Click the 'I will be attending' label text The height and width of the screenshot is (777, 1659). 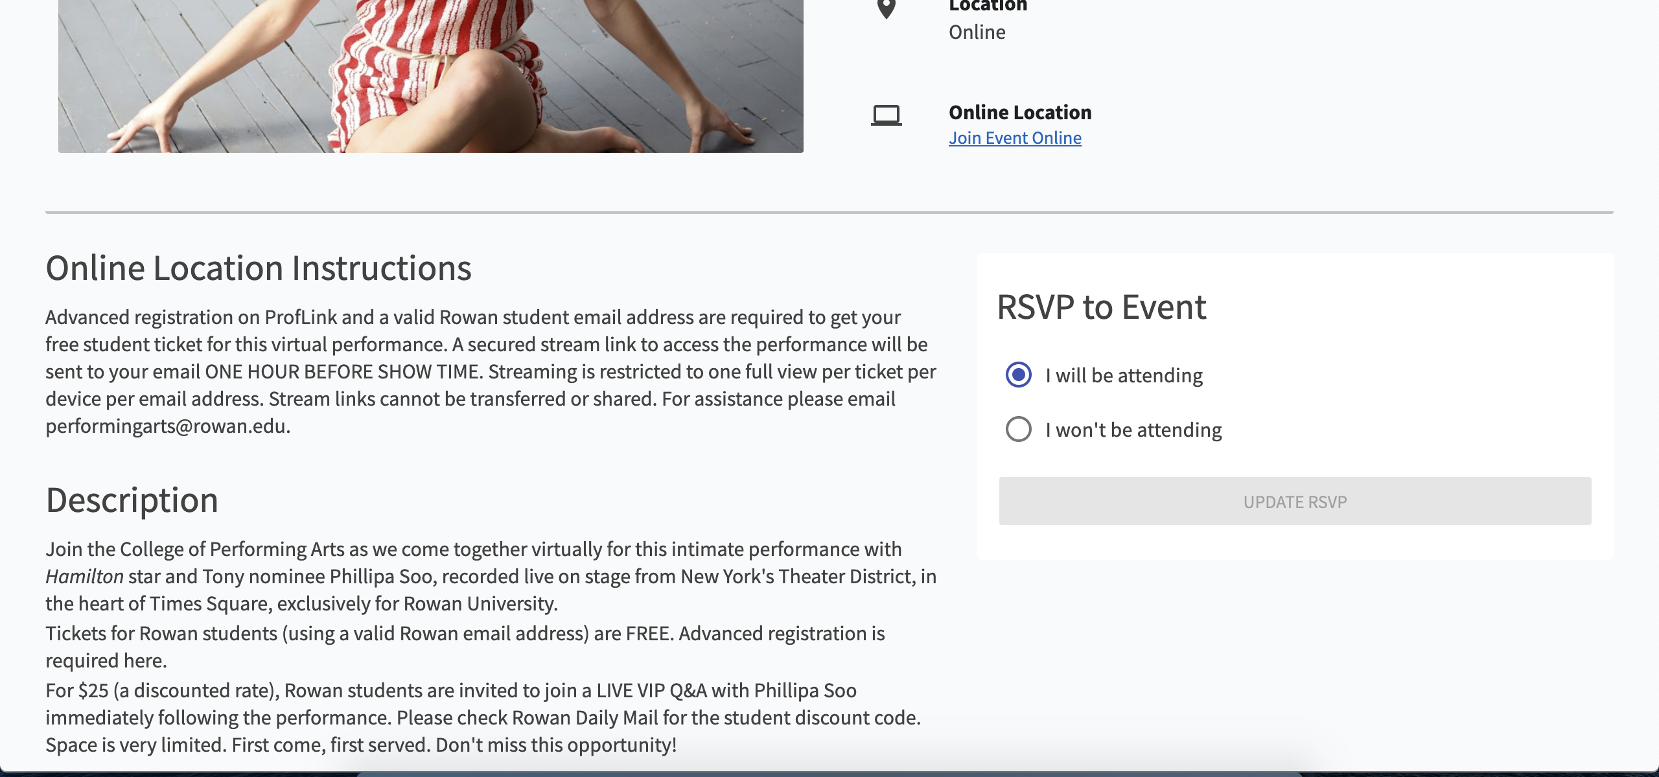click(1124, 375)
